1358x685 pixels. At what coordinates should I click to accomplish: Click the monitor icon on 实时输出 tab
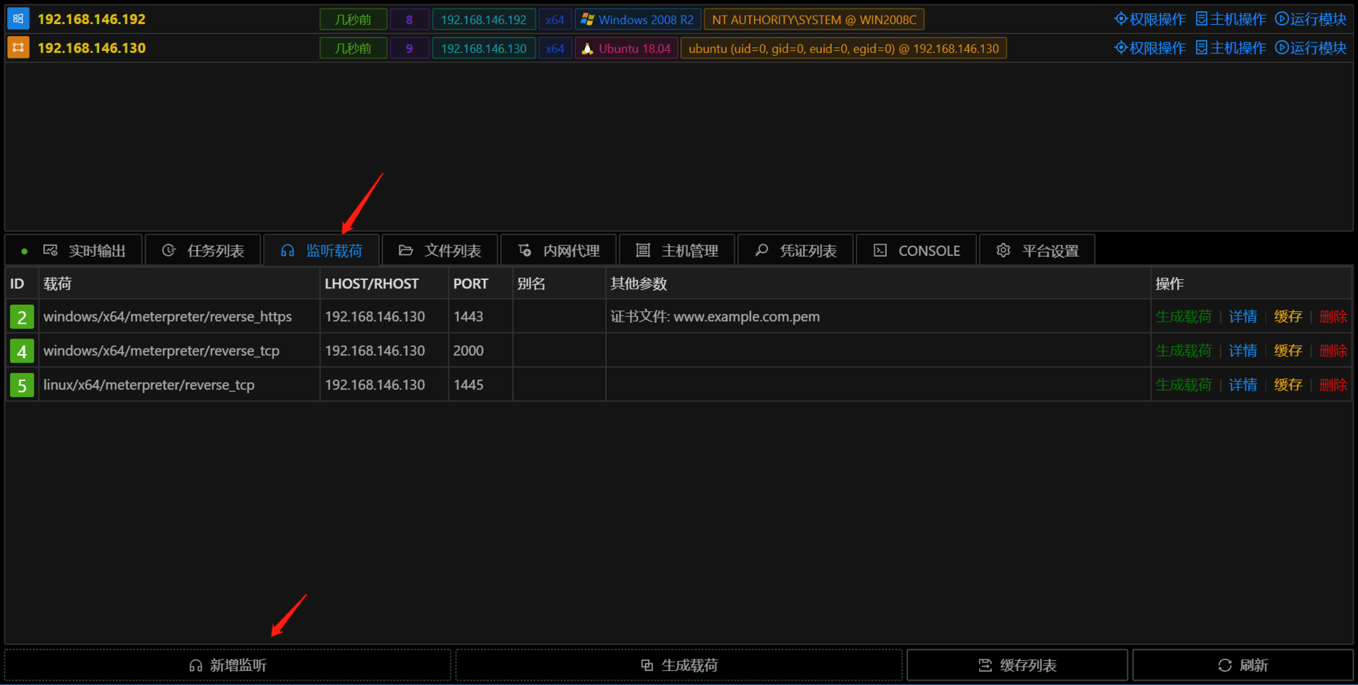click(50, 250)
